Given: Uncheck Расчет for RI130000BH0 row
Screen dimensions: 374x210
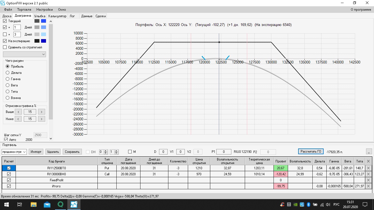Looking at the screenshot, I should (9, 174).
